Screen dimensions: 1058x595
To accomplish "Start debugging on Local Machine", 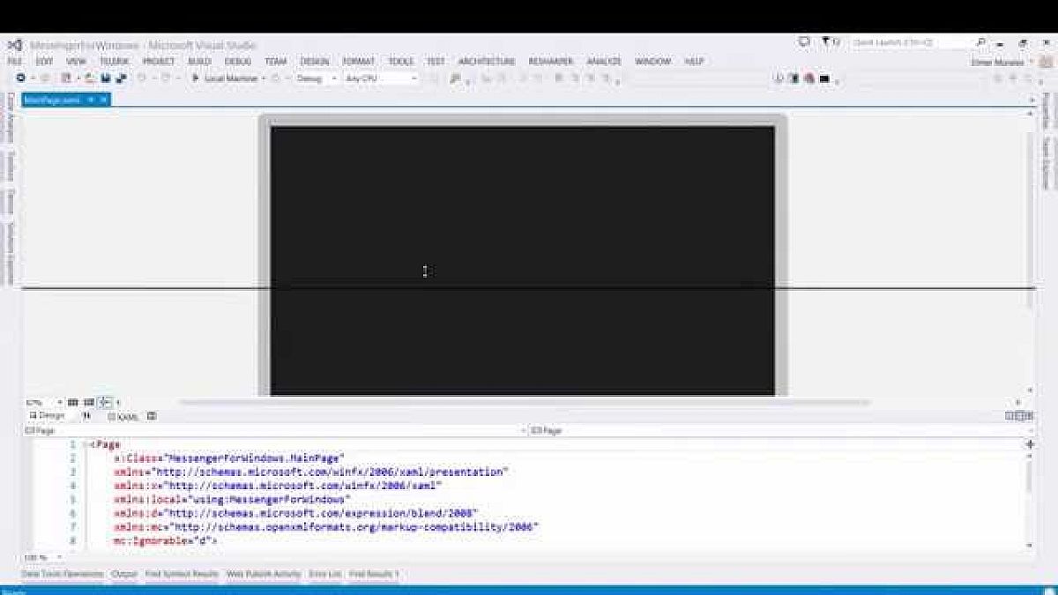I will [226, 78].
